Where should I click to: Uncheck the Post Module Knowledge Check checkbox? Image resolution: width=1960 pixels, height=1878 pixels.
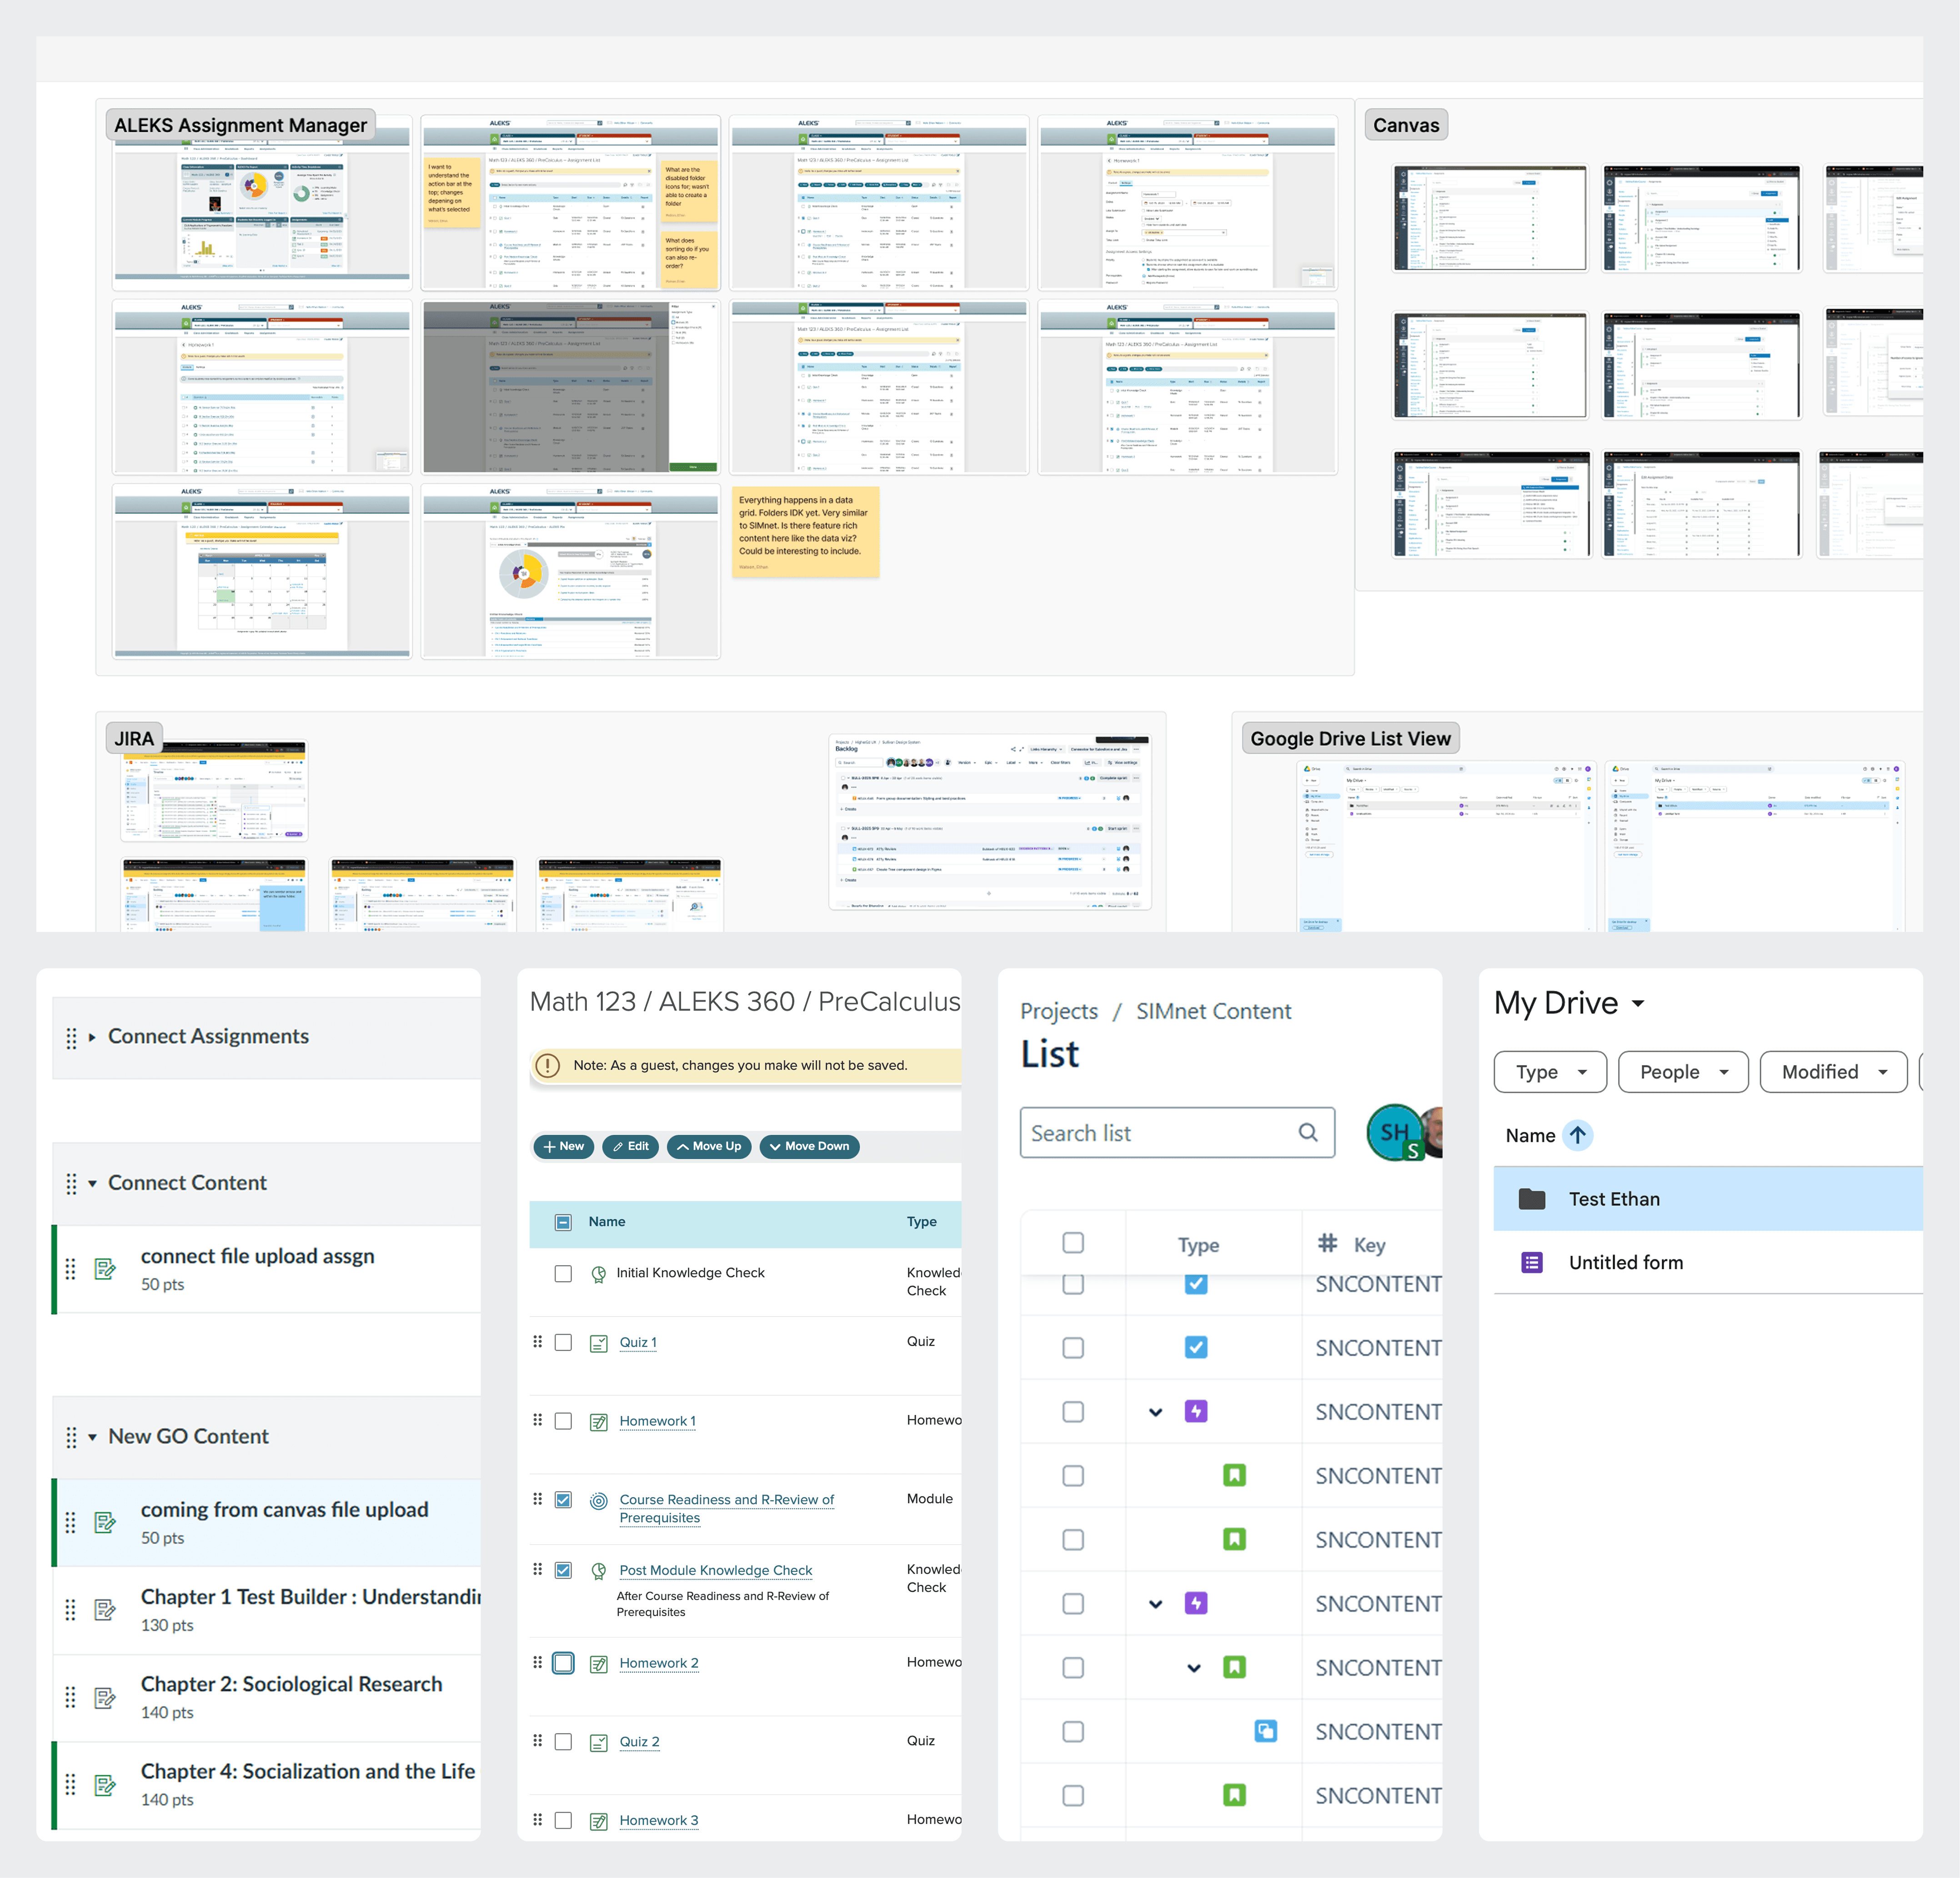pyautogui.click(x=563, y=1570)
